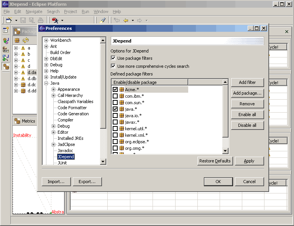Expand the Install/Update preferences node
This screenshot has width=294, height=226.
point(46,77)
